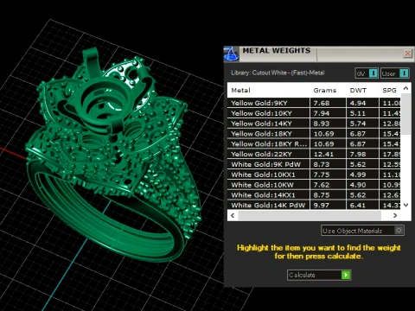Sort by the Grams column header
Screen dimensions: 415x311
point(325,91)
